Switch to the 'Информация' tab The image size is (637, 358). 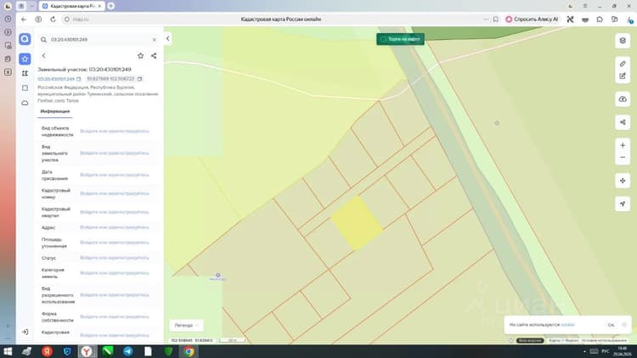pyautogui.click(x=55, y=111)
